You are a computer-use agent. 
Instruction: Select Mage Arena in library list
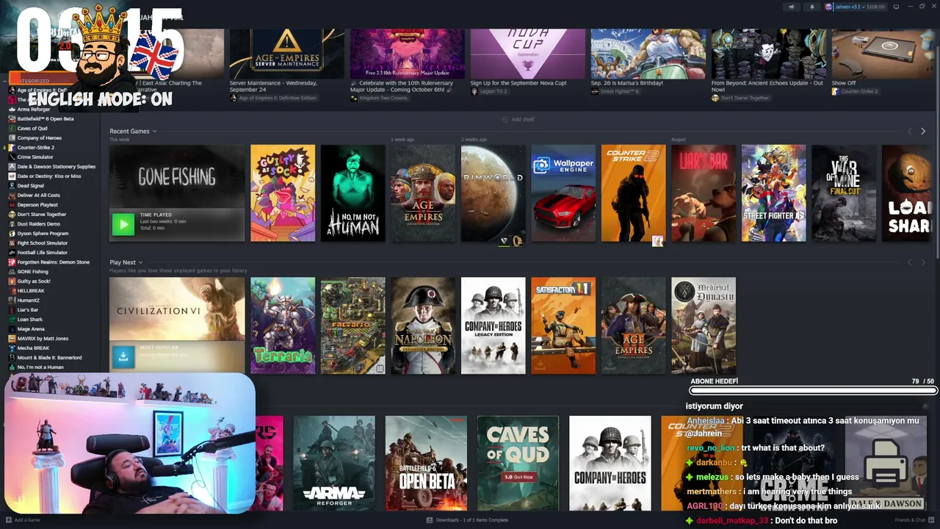[x=31, y=329]
